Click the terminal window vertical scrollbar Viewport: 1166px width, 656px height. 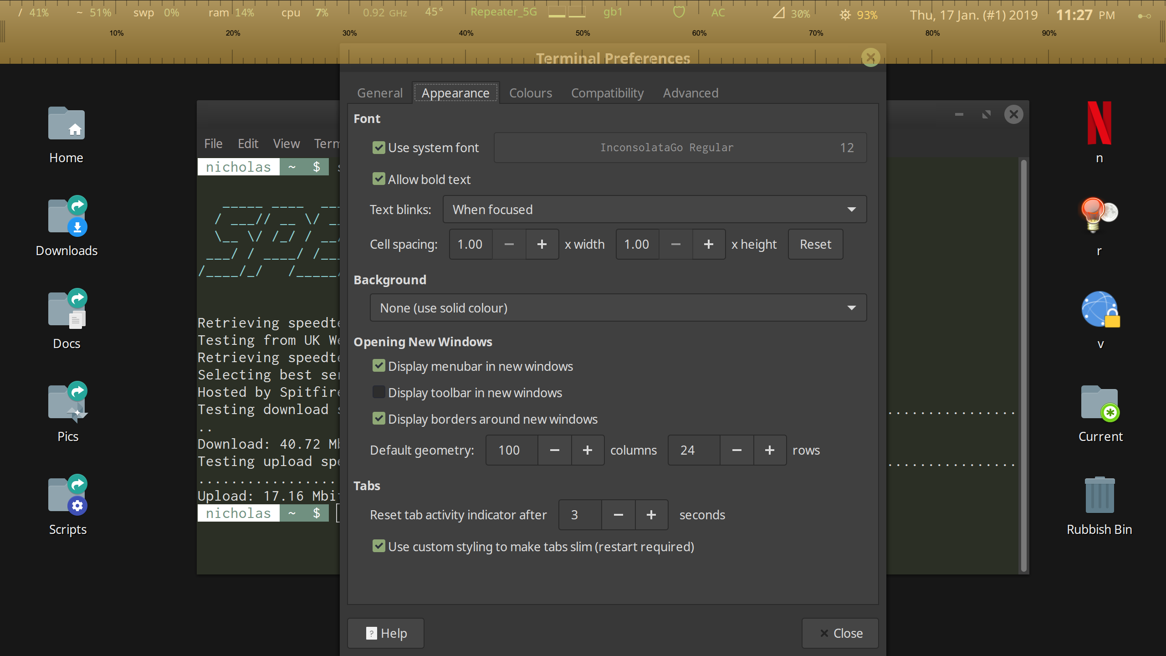(x=1023, y=364)
